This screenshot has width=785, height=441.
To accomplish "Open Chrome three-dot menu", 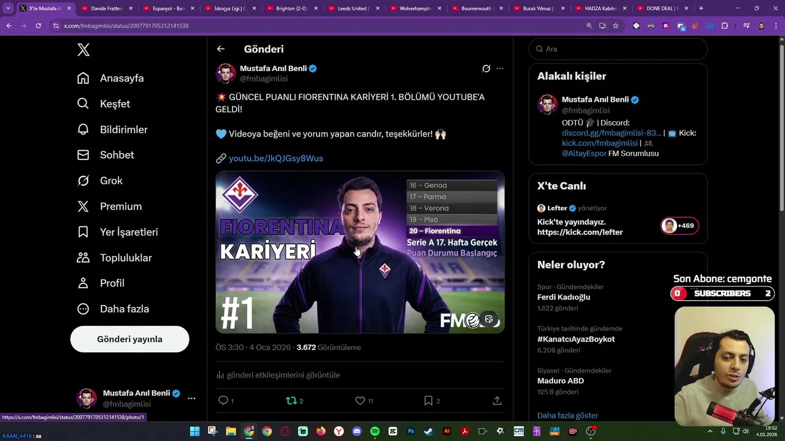I will tap(776, 26).
